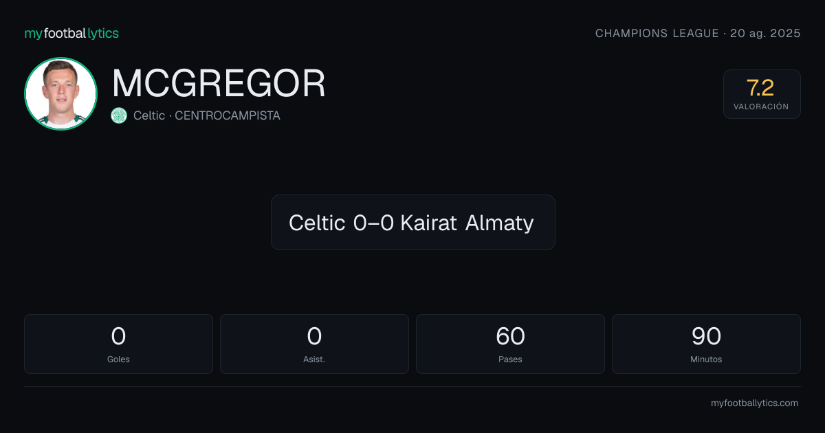Click McGregor's player avatar photo
This screenshot has height=433, width=825.
60,94
